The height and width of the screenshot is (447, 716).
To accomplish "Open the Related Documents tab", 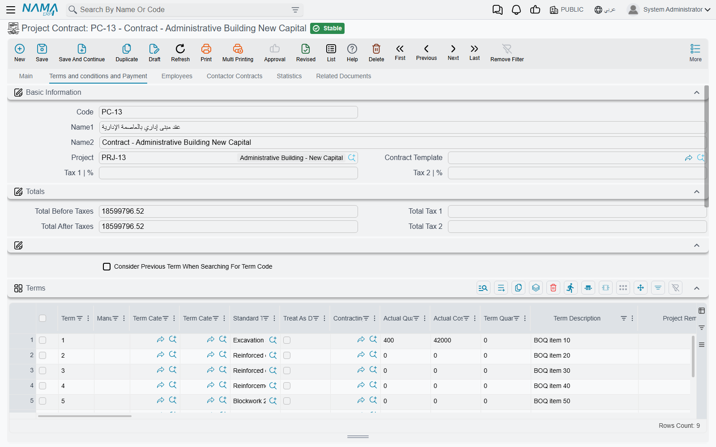I will point(344,76).
